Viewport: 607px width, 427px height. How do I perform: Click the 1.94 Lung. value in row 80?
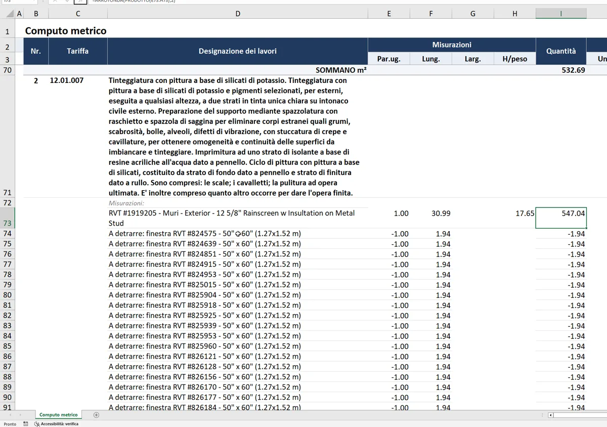click(443, 295)
